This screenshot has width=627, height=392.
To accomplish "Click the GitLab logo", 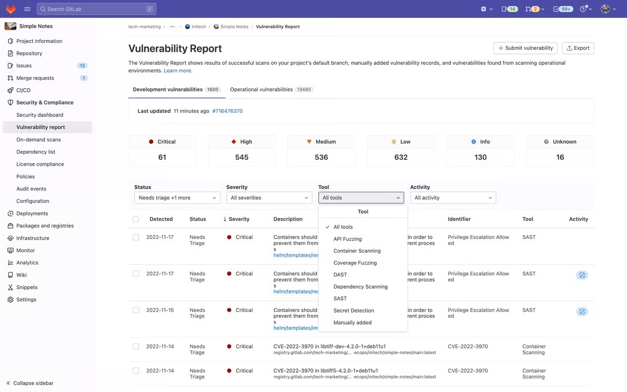I will 9,8.
